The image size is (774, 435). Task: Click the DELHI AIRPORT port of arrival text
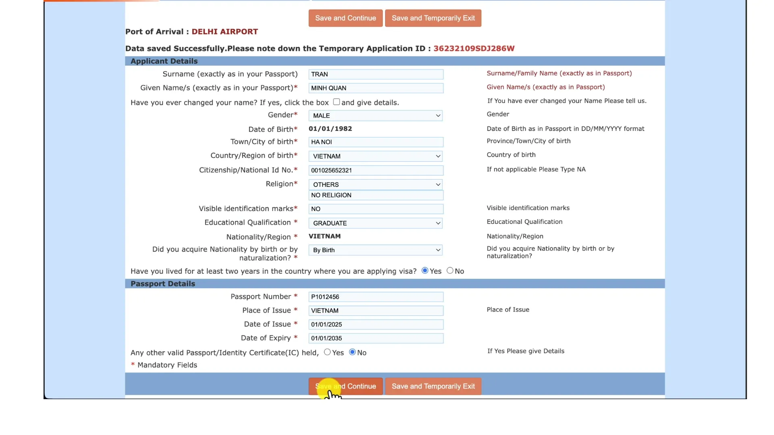tap(225, 31)
